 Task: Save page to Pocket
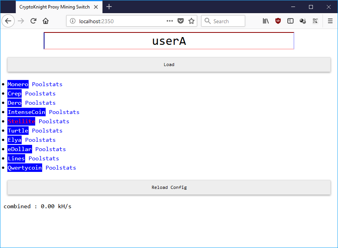181,21
